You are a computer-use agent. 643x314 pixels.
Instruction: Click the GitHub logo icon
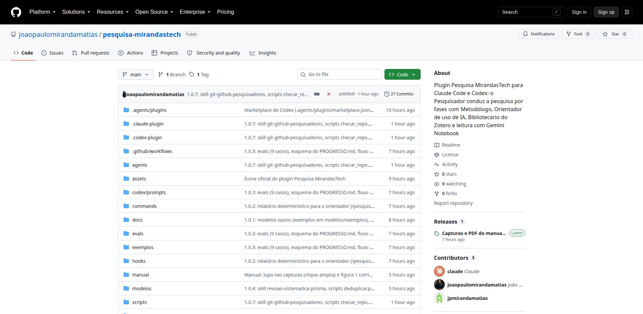point(16,12)
